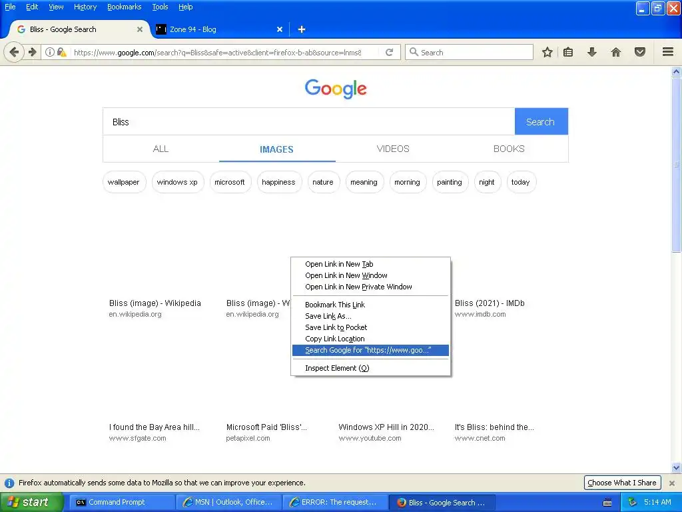Click the meaning suggestion chip
The height and width of the screenshot is (512, 682).
click(x=364, y=182)
